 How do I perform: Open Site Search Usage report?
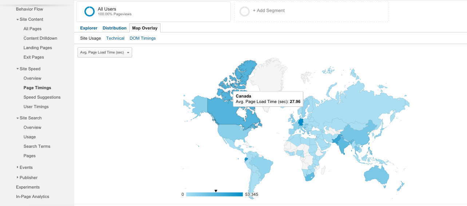pyautogui.click(x=30, y=137)
